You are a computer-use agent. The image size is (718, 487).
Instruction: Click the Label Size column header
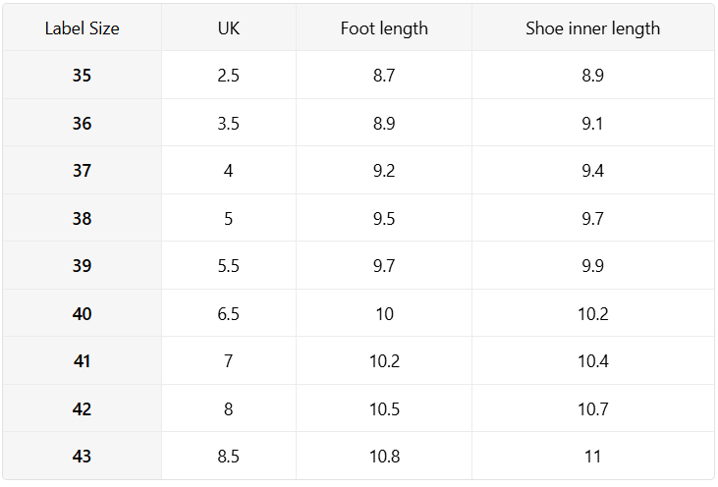pyautogui.click(x=82, y=28)
